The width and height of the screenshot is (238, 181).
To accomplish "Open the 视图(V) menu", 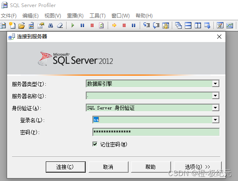I will [53, 16].
